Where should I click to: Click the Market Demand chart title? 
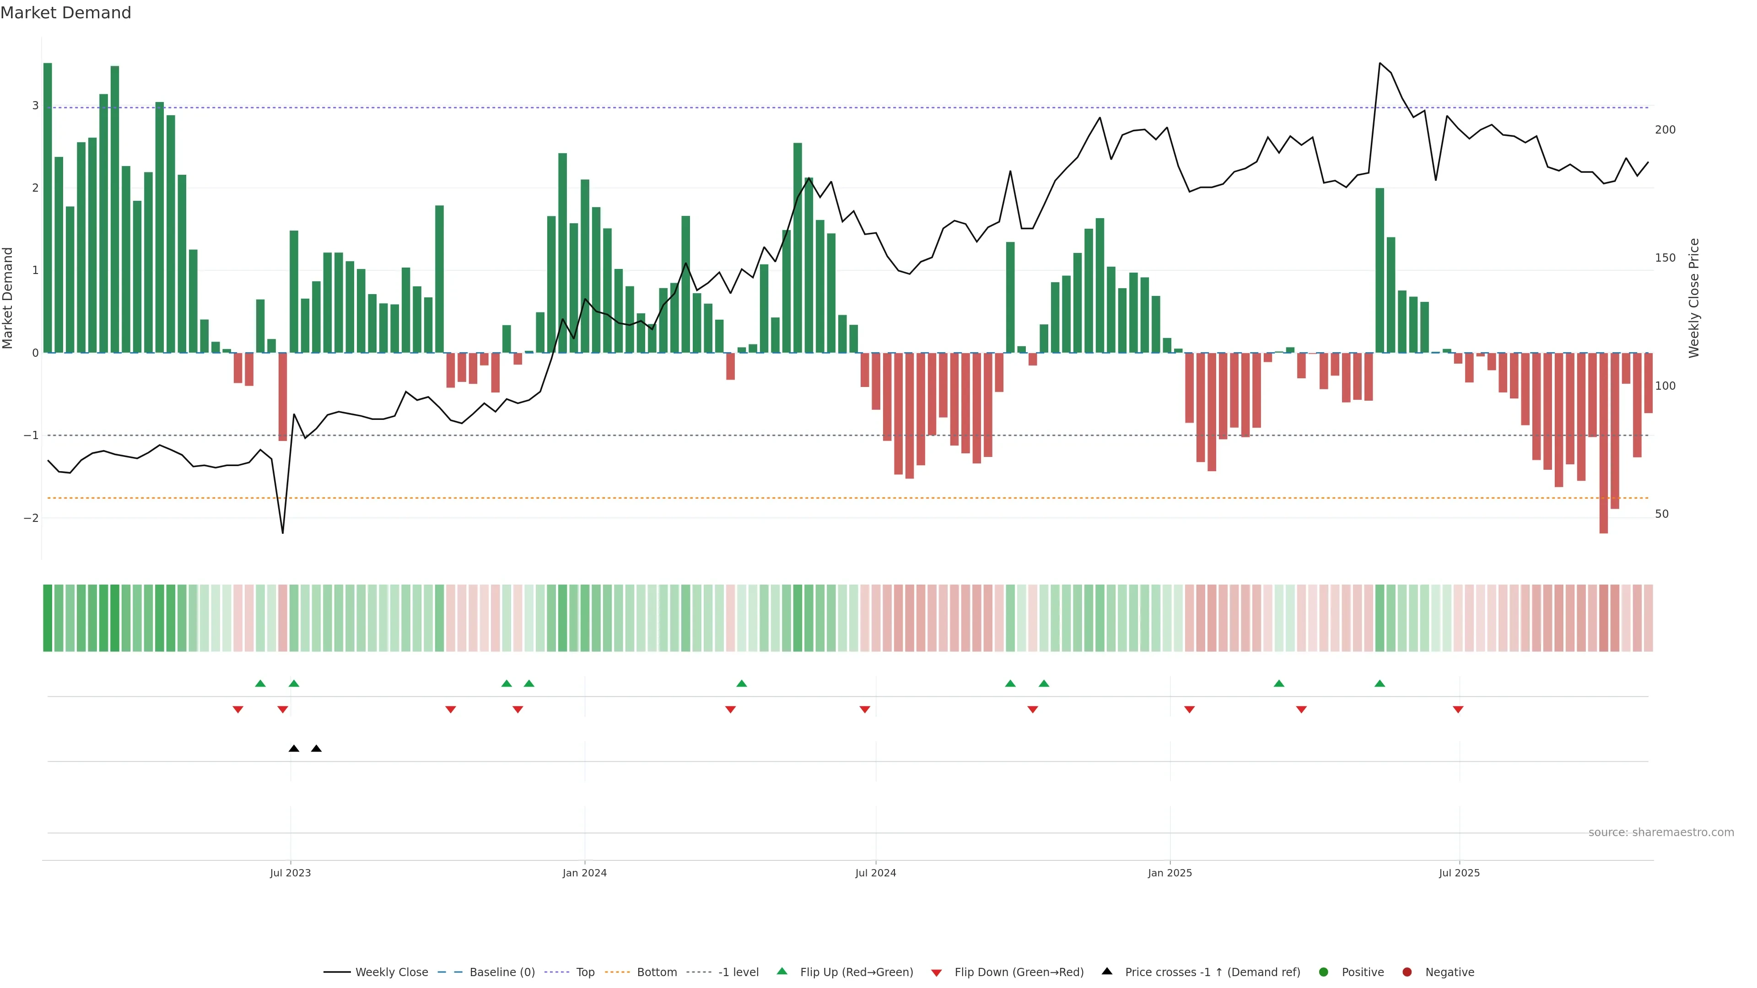65,13
